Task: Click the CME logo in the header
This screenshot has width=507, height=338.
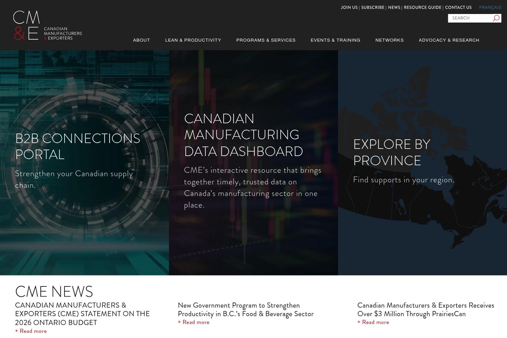Action: click(47, 25)
